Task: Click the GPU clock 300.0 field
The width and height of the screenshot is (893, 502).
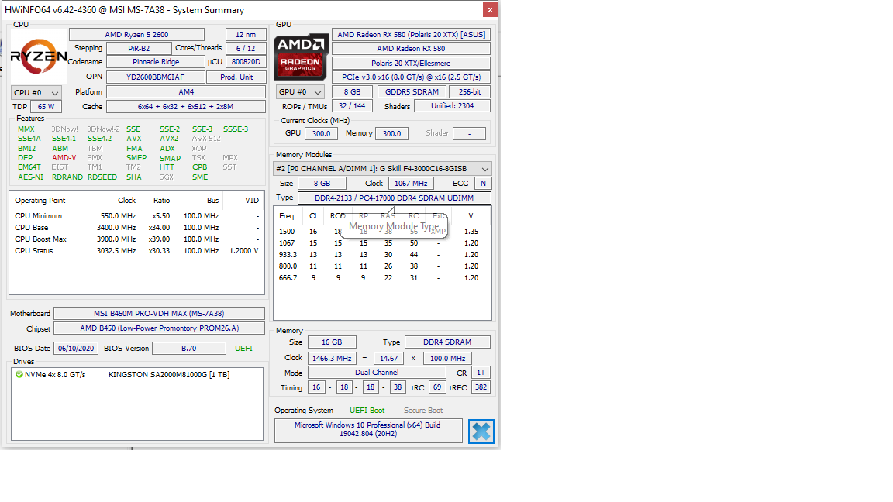Action: click(x=321, y=134)
